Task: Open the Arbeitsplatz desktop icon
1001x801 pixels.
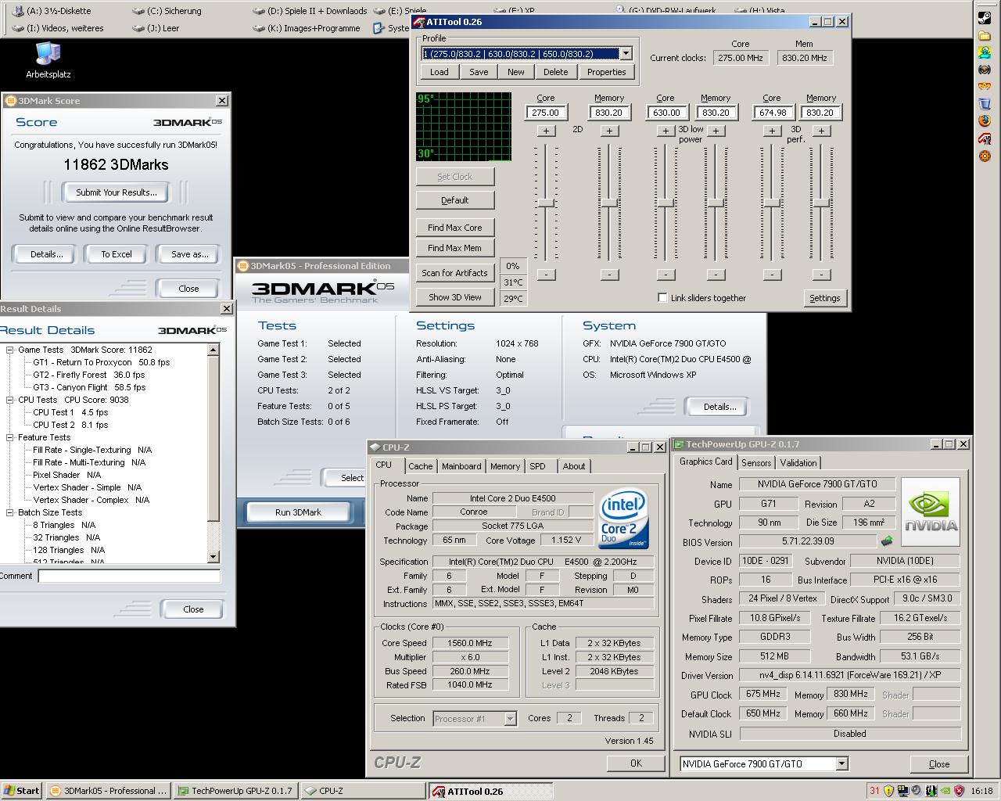Action: coord(48,59)
